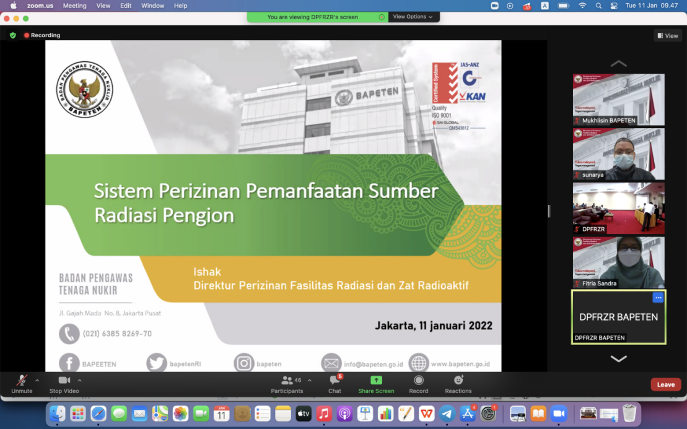Screen dimensions: 687x429
Task: Open the Apple menu
Action: (14, 6)
